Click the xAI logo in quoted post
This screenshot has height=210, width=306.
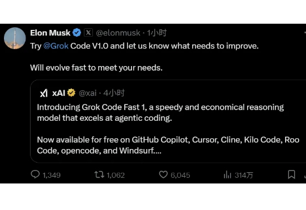(x=44, y=93)
